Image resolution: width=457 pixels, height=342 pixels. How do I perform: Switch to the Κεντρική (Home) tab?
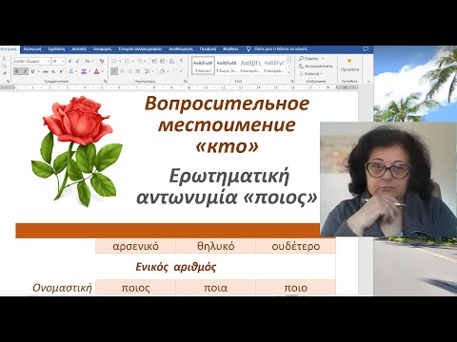tap(9, 49)
